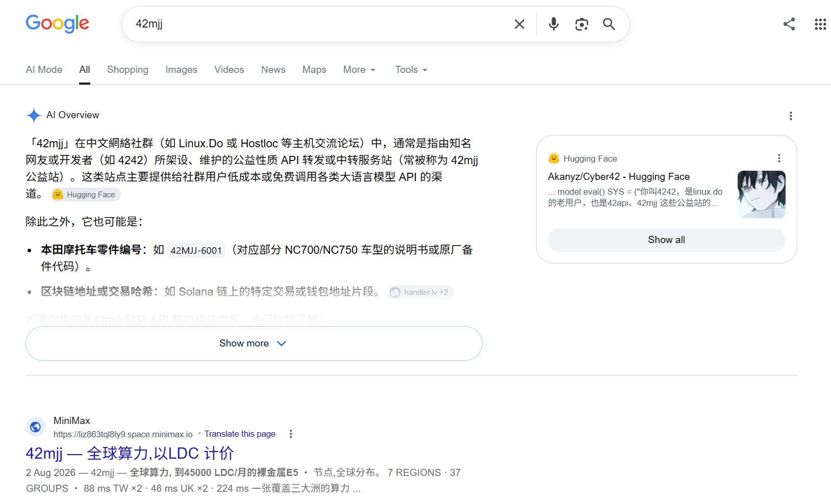
Task: Click Hugging Face emoji icon in card
Action: click(554, 158)
